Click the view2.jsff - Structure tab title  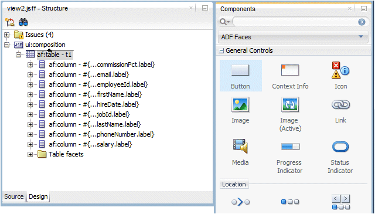(x=37, y=8)
